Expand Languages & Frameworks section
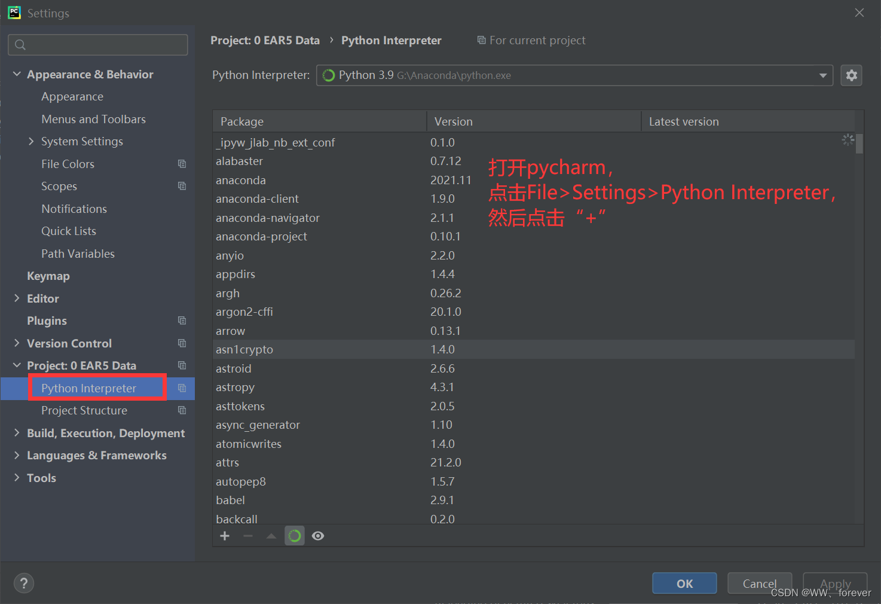This screenshot has height=604, width=881. pyautogui.click(x=17, y=455)
